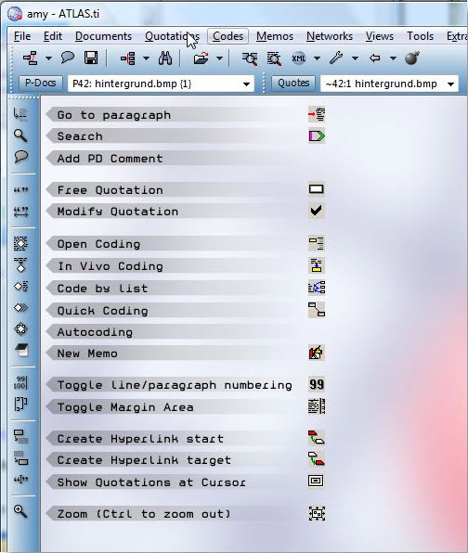468x553 pixels.
Task: Click the comment bubble in top toolbar
Action: 68,58
